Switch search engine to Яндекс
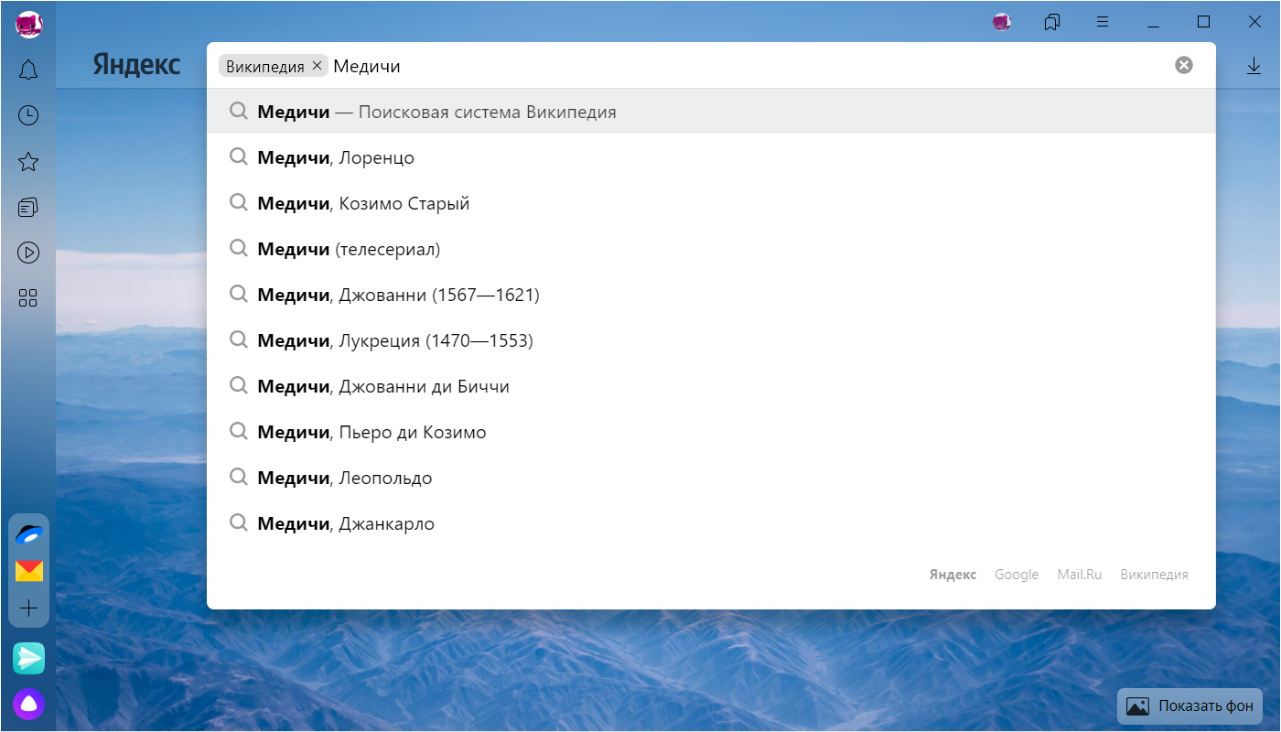The width and height of the screenshot is (1281, 732). (953, 575)
